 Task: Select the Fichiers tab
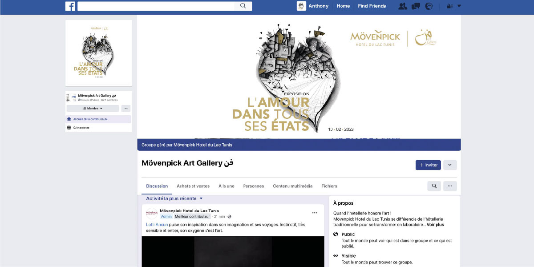click(x=329, y=186)
